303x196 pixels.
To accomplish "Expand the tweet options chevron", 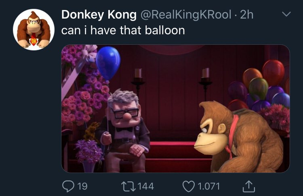I will click(x=286, y=15).
